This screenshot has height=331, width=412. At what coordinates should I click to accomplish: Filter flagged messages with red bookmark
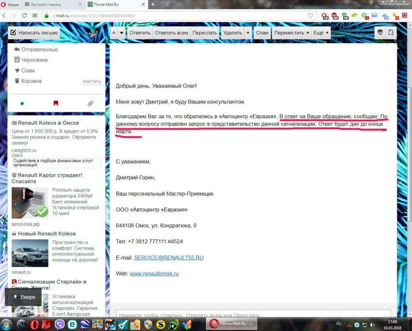(x=56, y=103)
